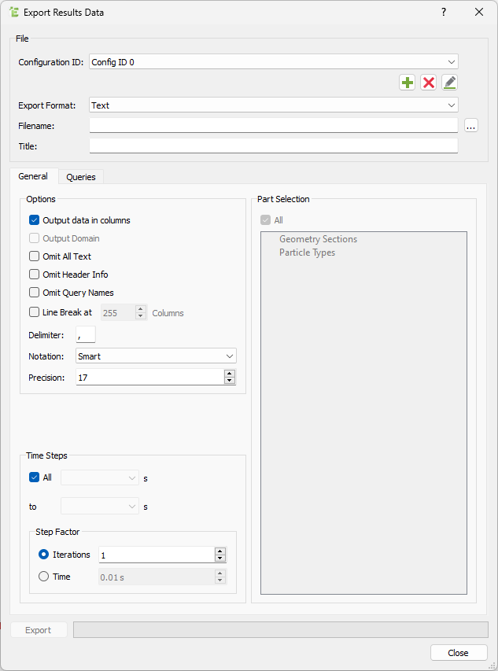This screenshot has height=671, width=498.
Task: Uncheck Output data in columns
Action: click(35, 220)
